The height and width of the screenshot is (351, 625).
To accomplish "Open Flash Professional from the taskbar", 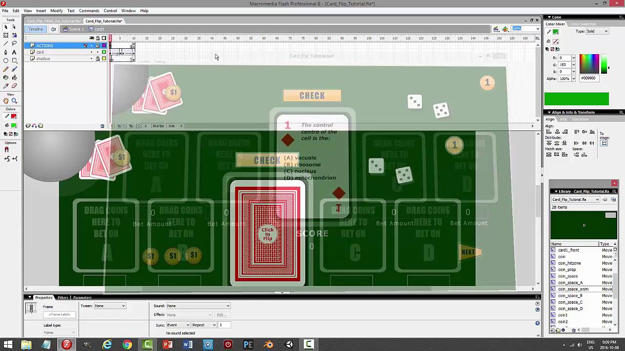I will pos(66,345).
